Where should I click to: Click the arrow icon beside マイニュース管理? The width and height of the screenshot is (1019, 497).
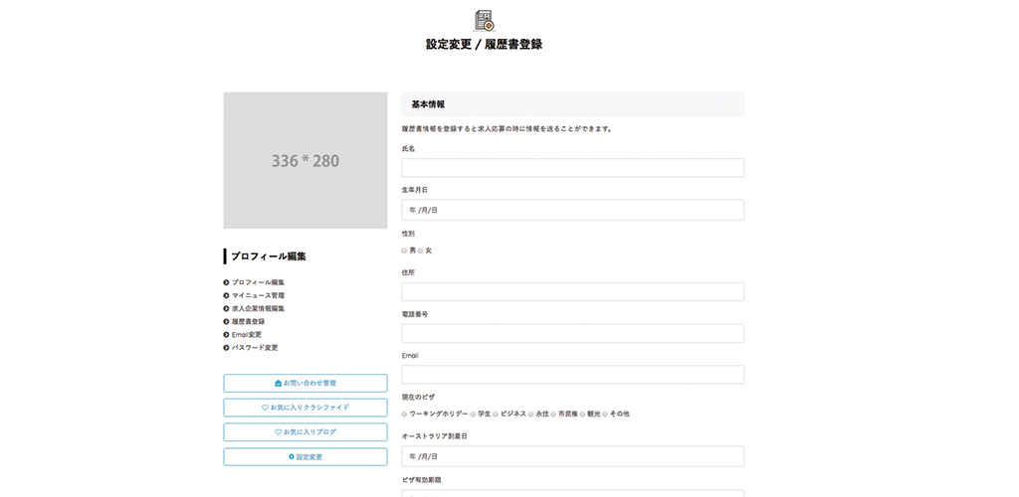226,295
